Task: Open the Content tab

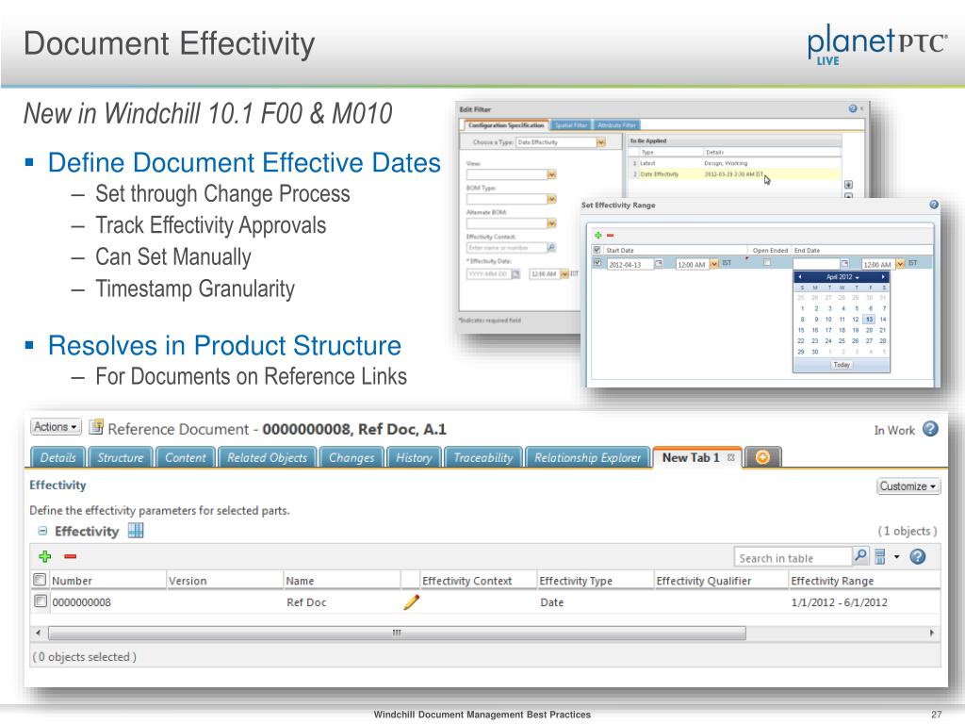Action: point(186,457)
